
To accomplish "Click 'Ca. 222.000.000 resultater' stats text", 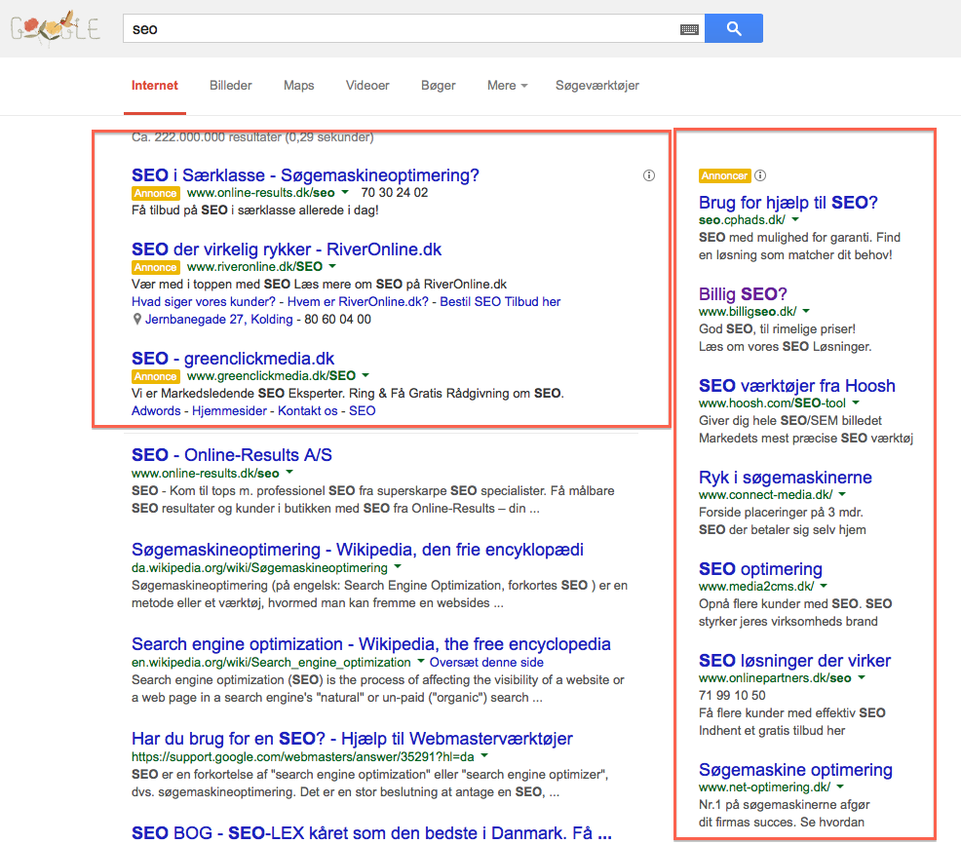I will [x=251, y=137].
